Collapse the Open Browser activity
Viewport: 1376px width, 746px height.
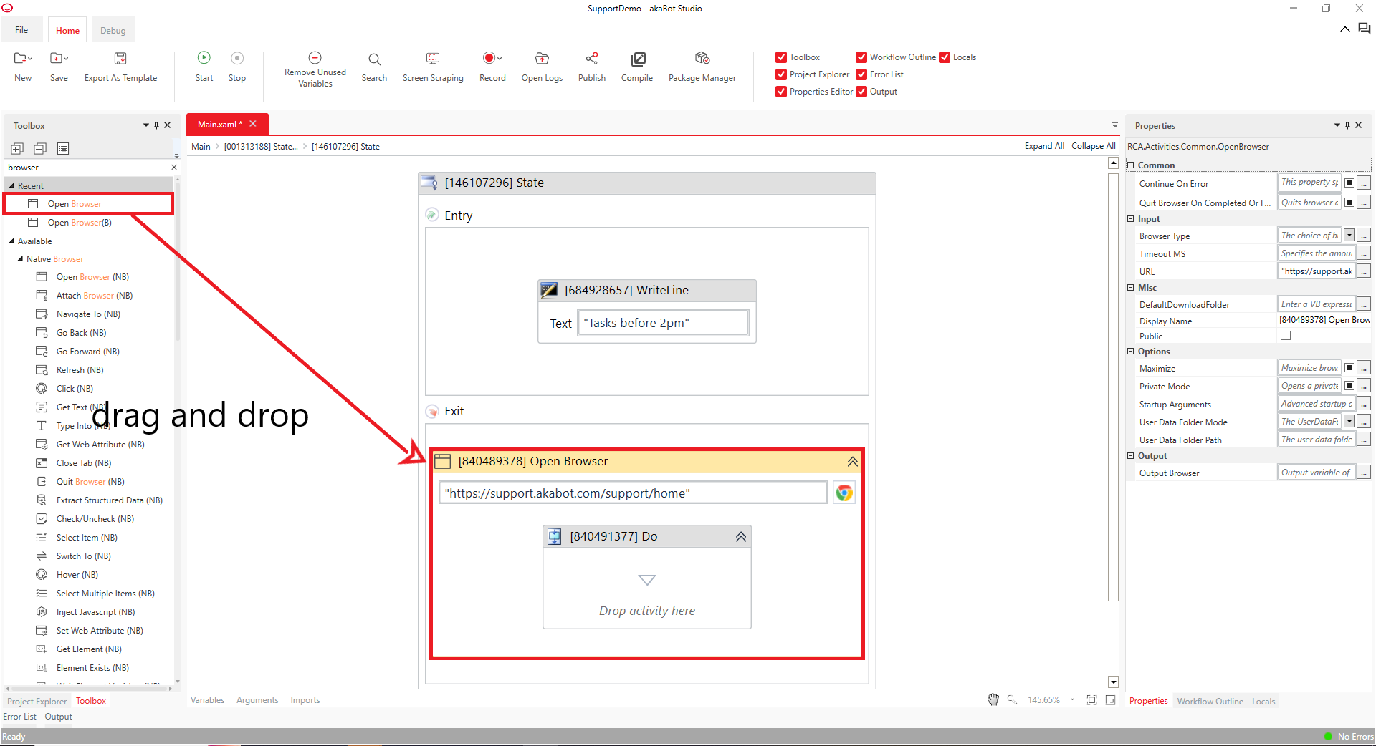pos(852,462)
